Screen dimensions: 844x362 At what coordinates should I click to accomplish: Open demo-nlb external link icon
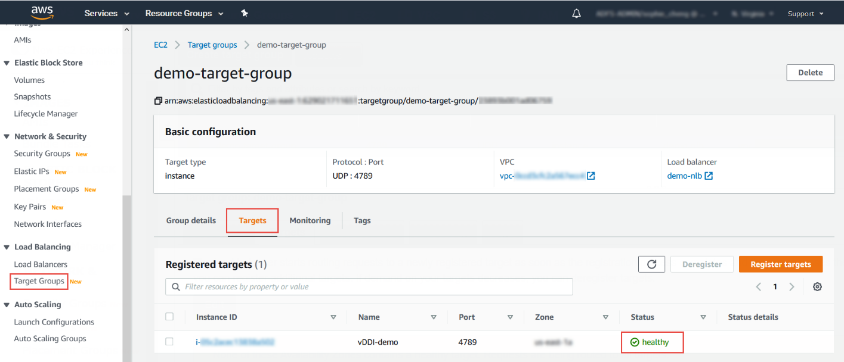[709, 176]
